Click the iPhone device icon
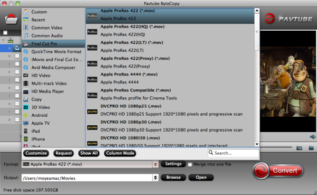 coord(26,139)
